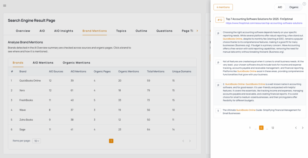Click Analyse Brand Mentions heading

25,42
